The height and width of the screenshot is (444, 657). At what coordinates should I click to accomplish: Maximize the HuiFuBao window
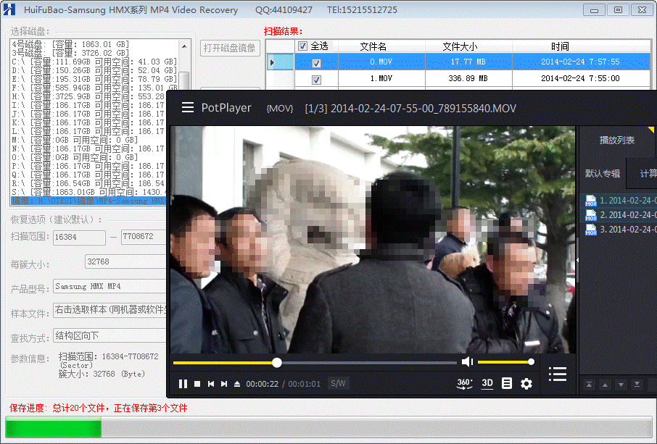click(x=618, y=9)
